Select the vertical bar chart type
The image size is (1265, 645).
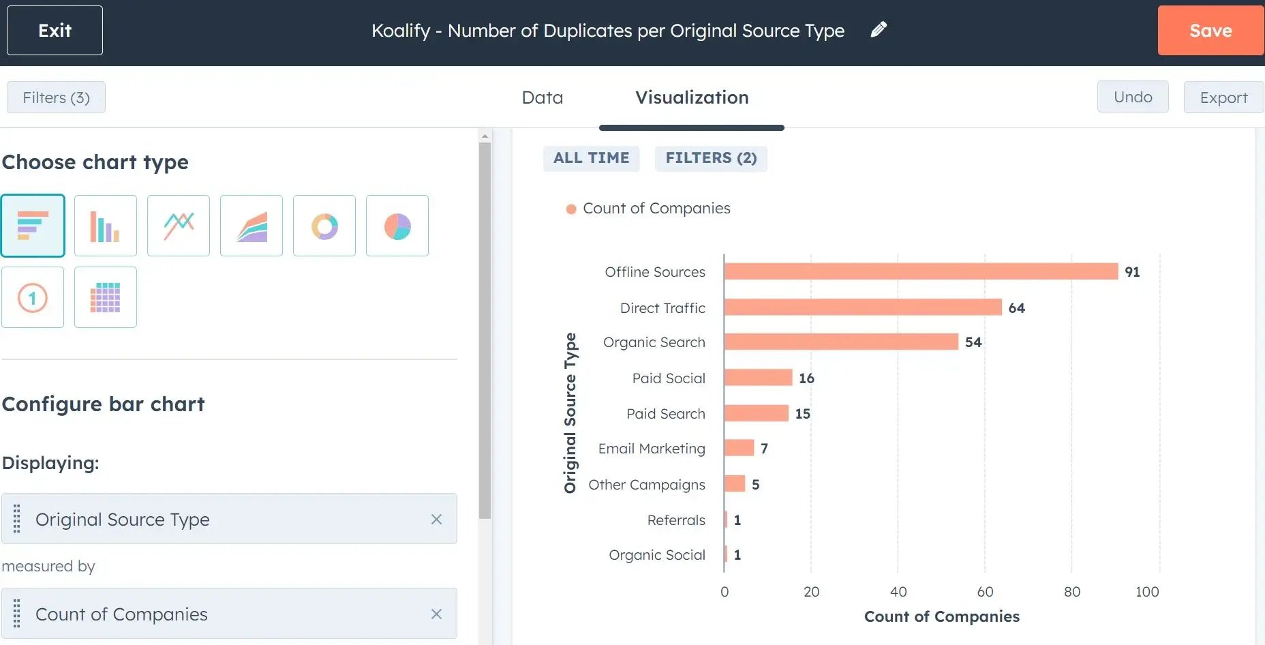pyautogui.click(x=106, y=225)
